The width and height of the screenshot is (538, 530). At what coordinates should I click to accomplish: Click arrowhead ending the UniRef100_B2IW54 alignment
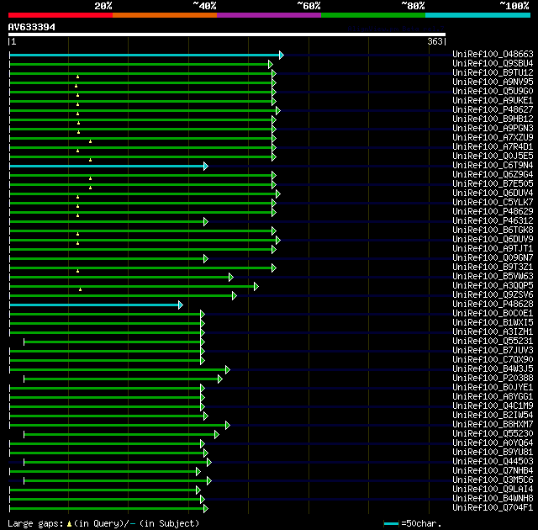point(206,416)
